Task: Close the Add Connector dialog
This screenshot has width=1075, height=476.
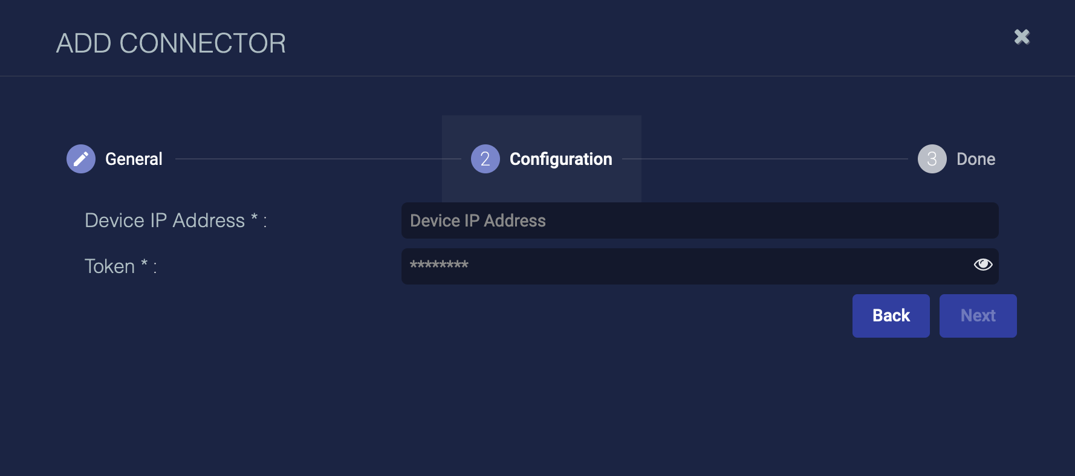Action: point(1022,37)
